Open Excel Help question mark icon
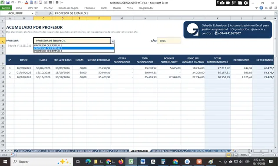Image resolution: width=278 pixels, height=166 pixels. click(x=261, y=8)
